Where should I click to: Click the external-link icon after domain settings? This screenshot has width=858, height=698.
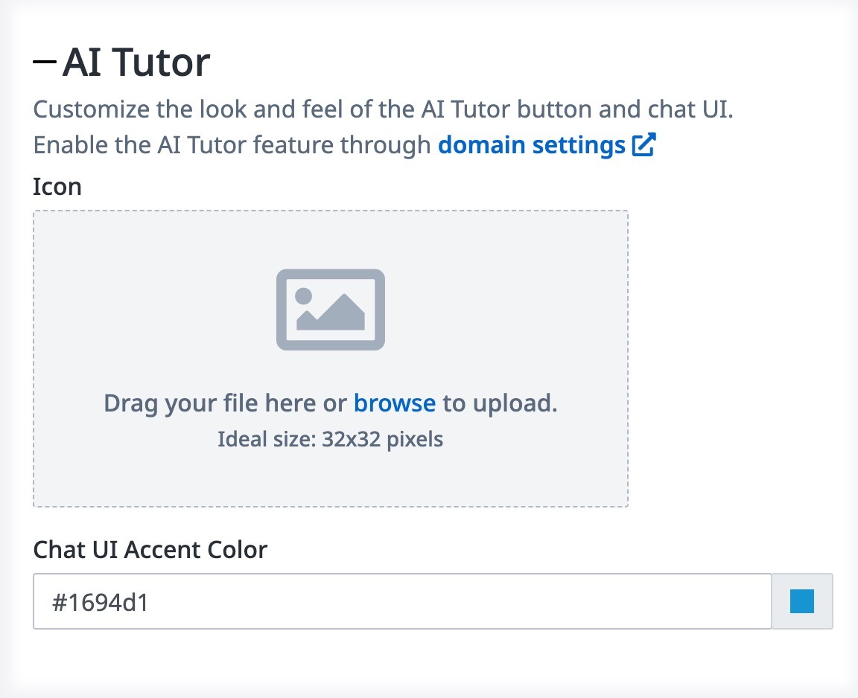643,144
